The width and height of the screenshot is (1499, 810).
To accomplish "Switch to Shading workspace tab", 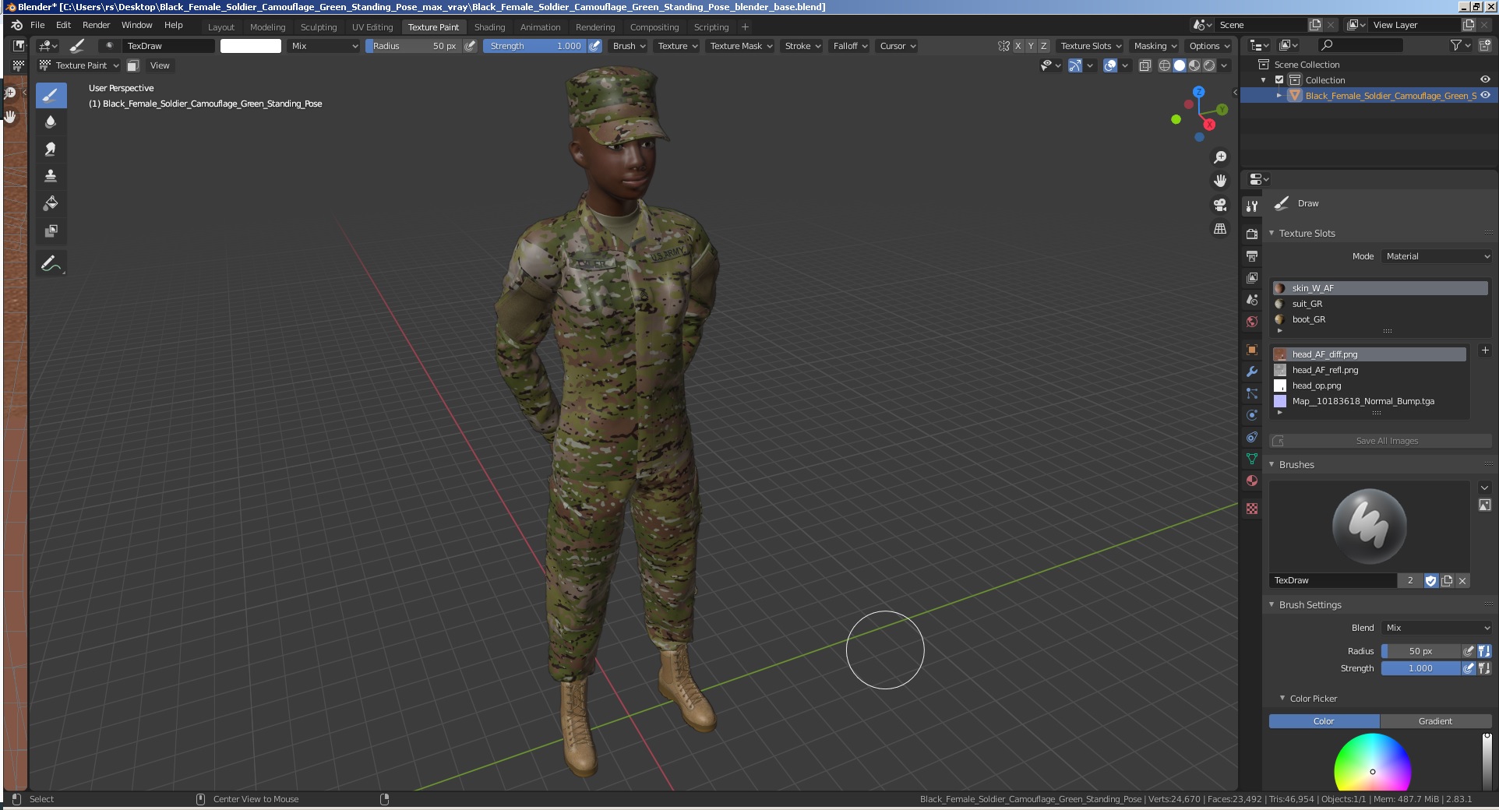I will pos(489,27).
